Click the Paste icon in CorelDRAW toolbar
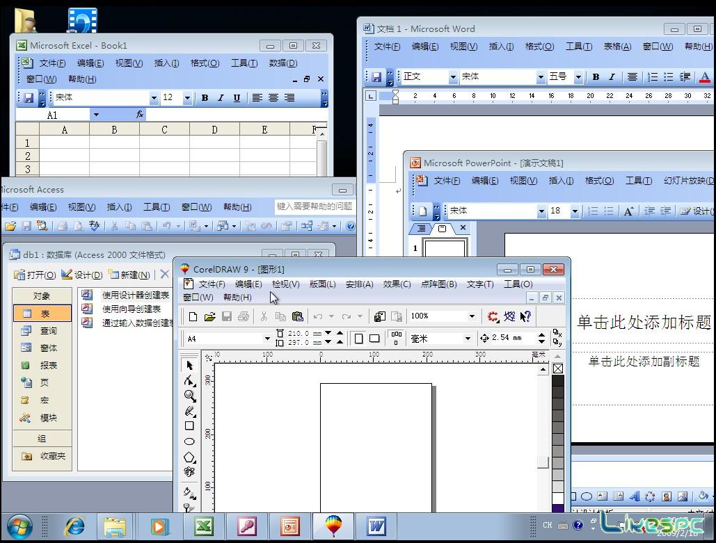Screen dimensions: 716x543 tap(298, 316)
